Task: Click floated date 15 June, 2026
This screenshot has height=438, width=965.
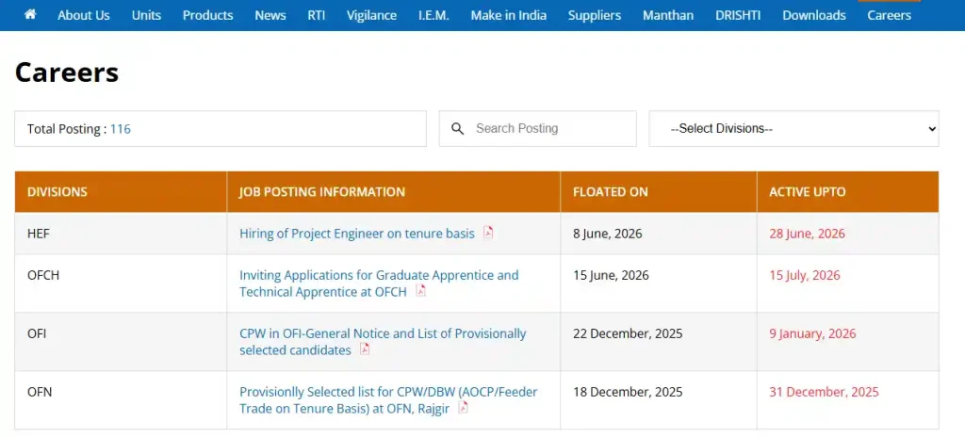Action: [611, 275]
